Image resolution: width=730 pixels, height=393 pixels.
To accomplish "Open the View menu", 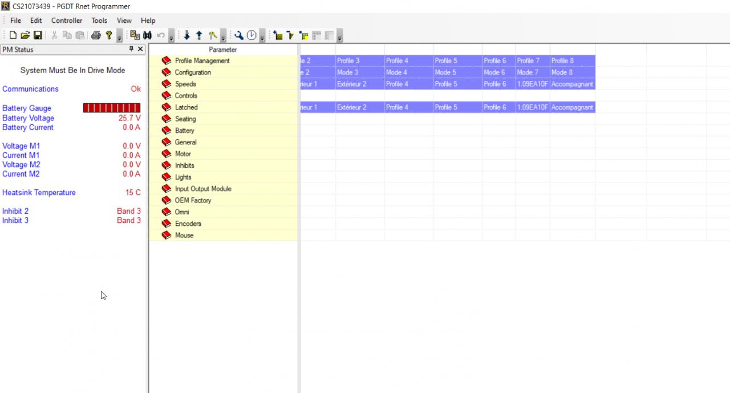I will (124, 21).
